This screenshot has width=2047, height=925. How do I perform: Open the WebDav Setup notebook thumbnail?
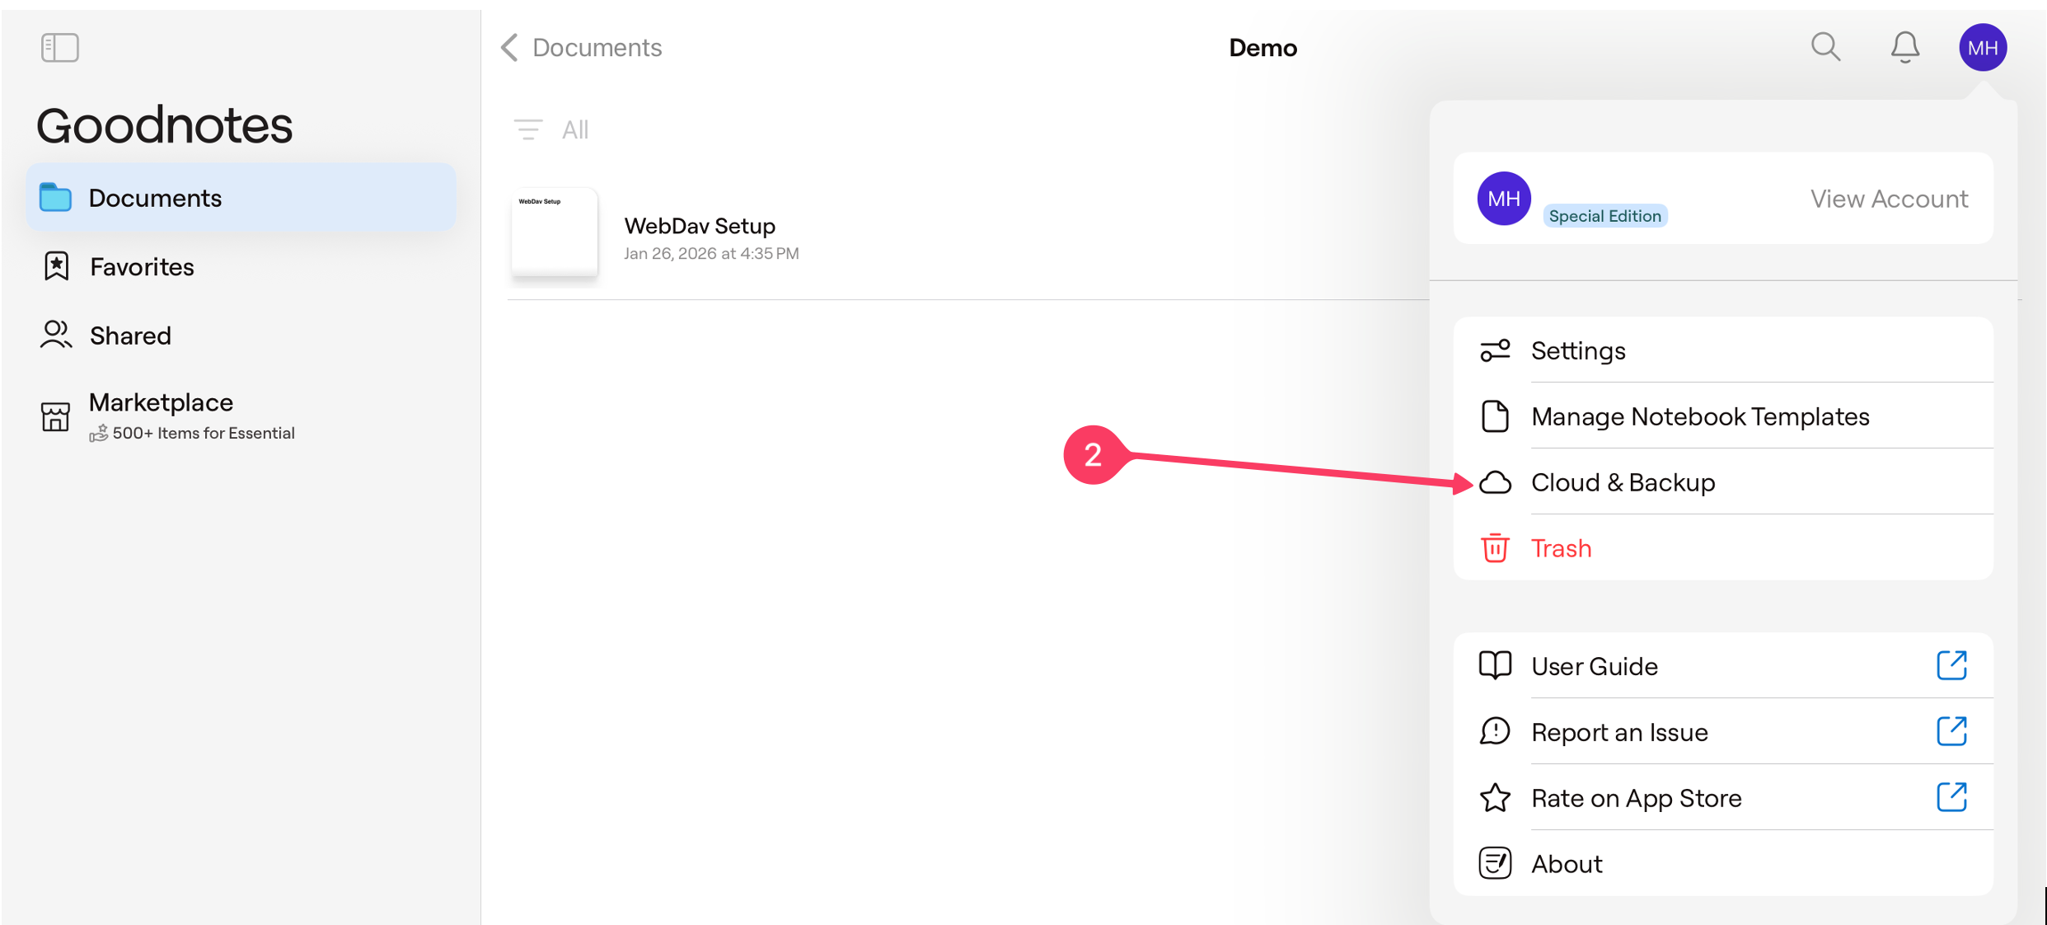[555, 232]
